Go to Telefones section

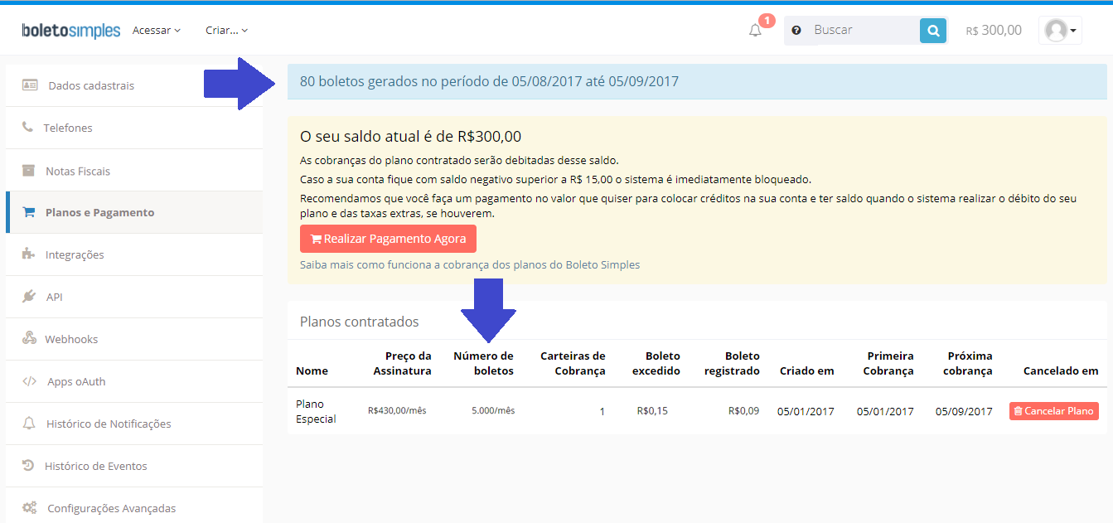click(x=133, y=128)
